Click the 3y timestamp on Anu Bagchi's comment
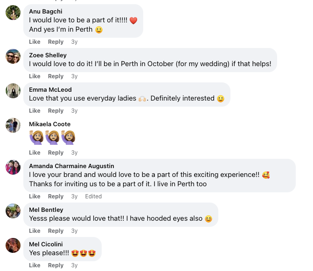This screenshot has height=271, width=313. click(x=74, y=42)
